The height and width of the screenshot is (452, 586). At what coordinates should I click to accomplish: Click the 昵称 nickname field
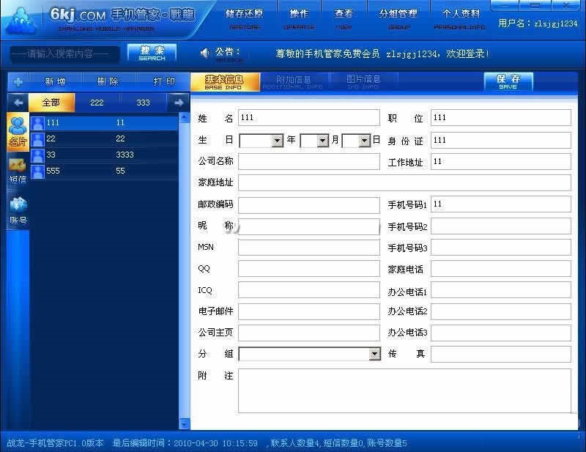tap(308, 226)
